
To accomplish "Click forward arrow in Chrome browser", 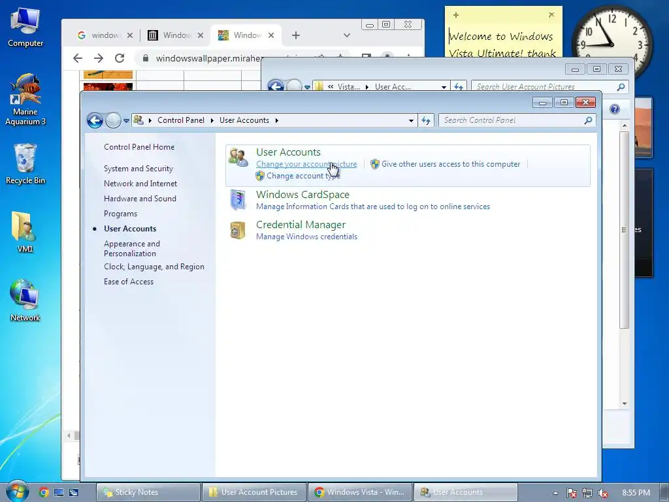I will coord(99,58).
